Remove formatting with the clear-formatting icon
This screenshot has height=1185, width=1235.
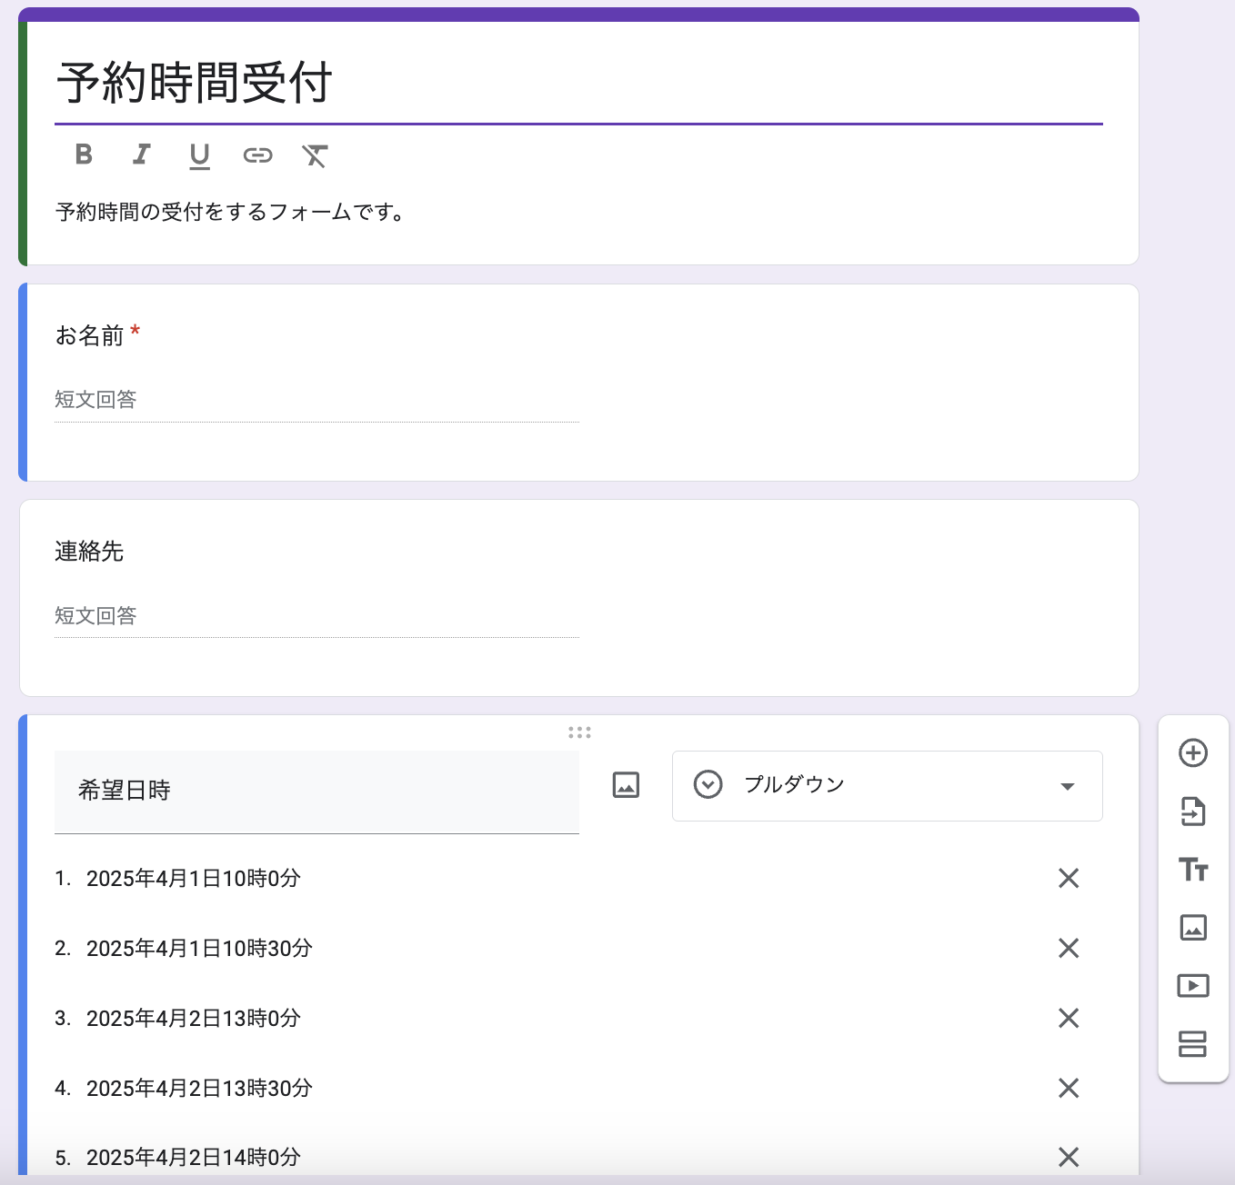click(316, 155)
